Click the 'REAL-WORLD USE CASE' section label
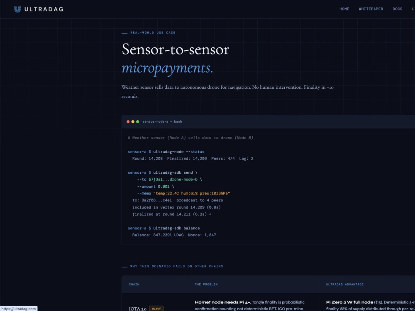Viewport: 415px width, 311px height. click(x=153, y=33)
